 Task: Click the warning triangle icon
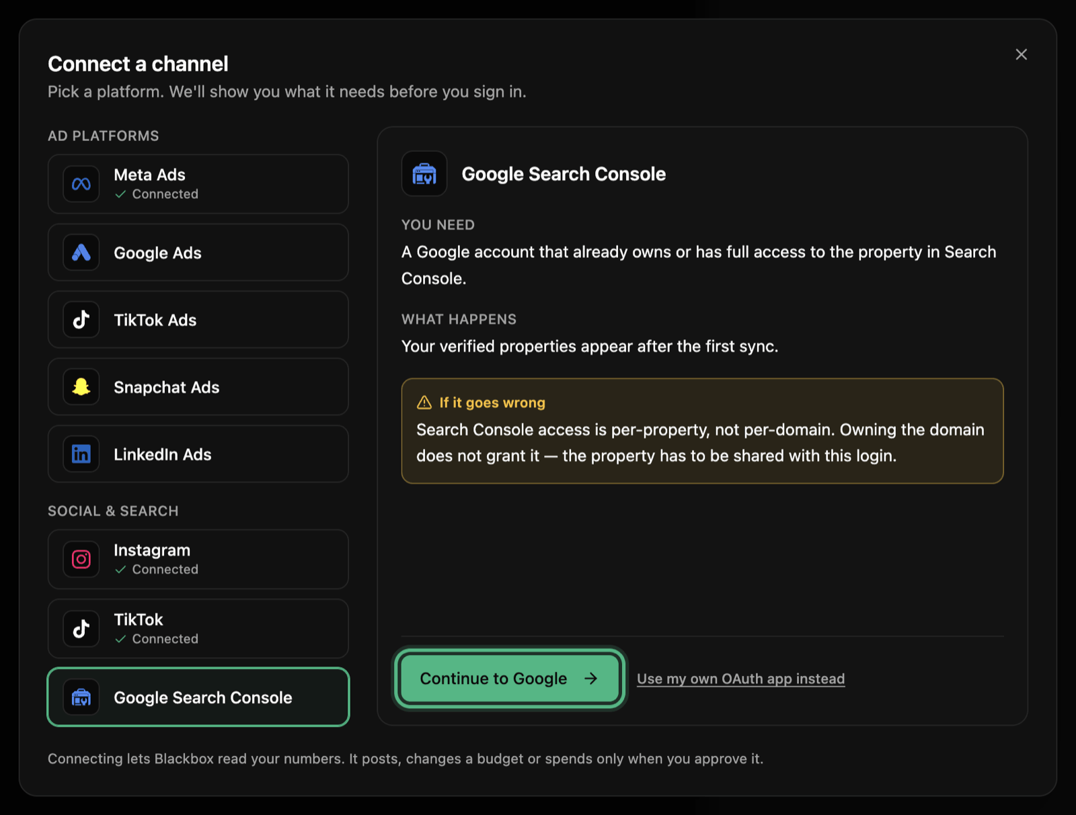[424, 402]
